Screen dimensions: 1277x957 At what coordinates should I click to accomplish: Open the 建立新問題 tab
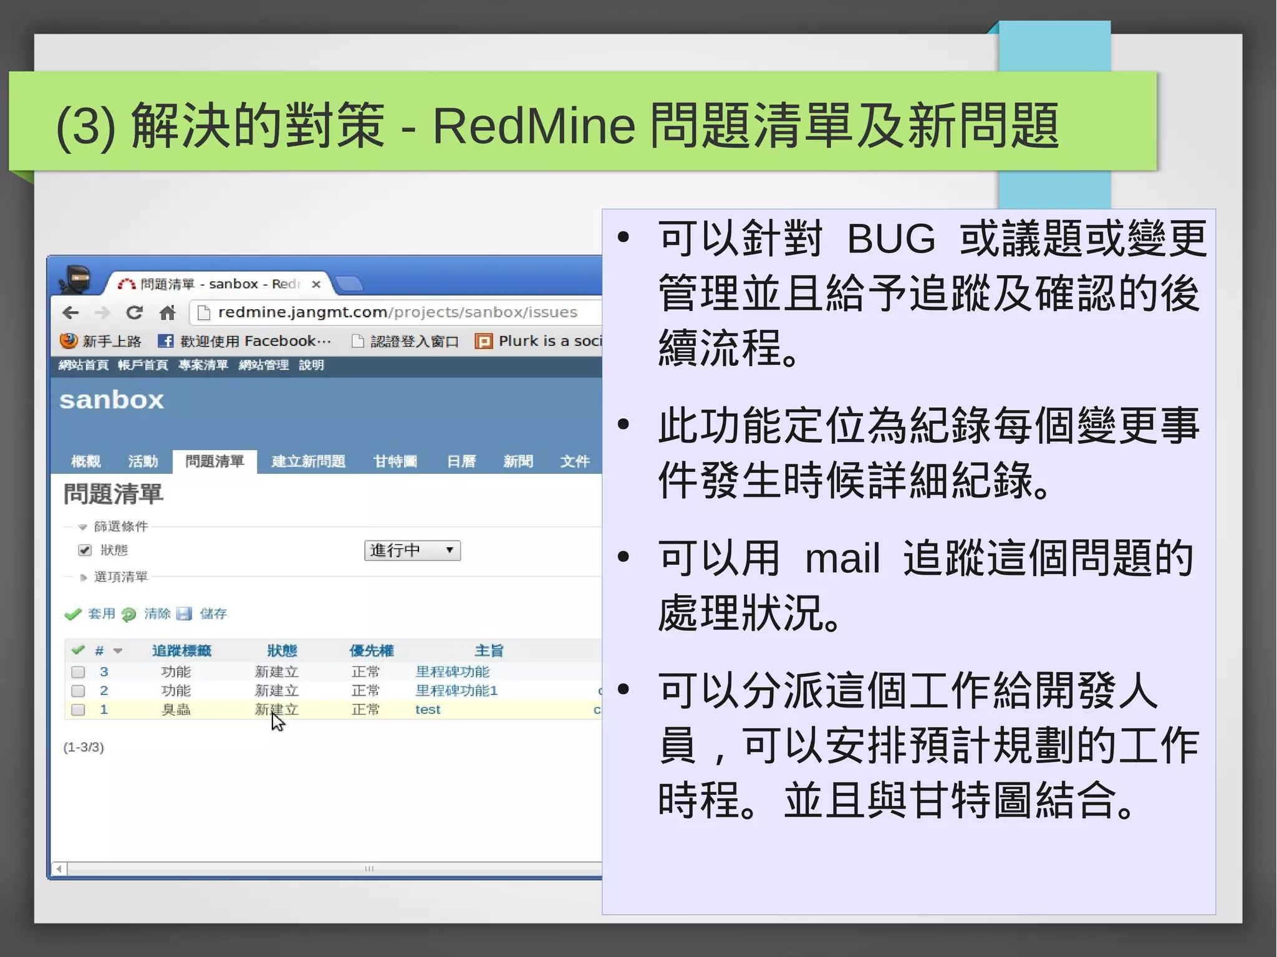[x=309, y=461]
